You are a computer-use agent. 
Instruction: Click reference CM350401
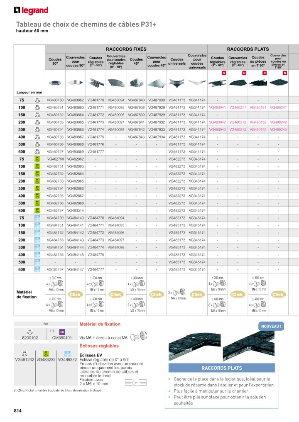(x=62, y=338)
